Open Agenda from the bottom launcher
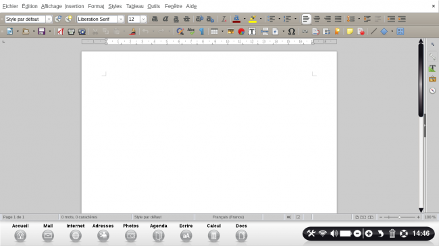This screenshot has width=439, height=246. [x=159, y=233]
